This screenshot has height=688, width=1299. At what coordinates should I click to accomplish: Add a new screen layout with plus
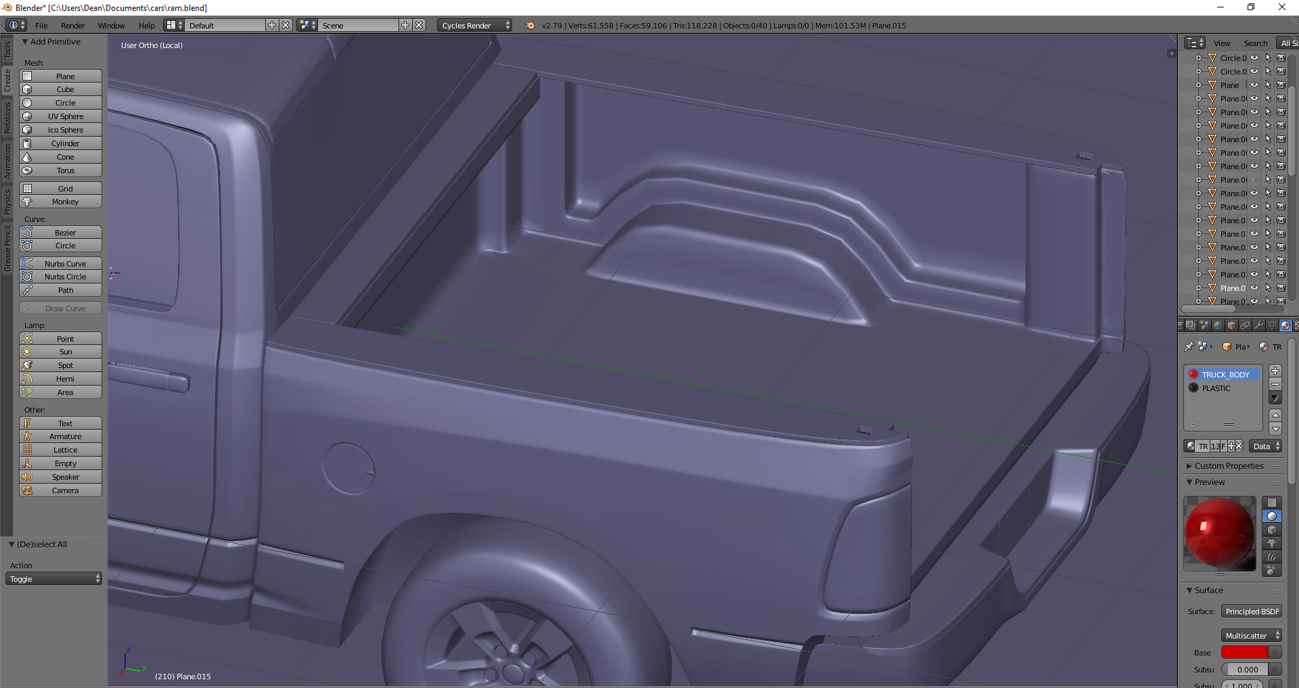click(x=272, y=25)
